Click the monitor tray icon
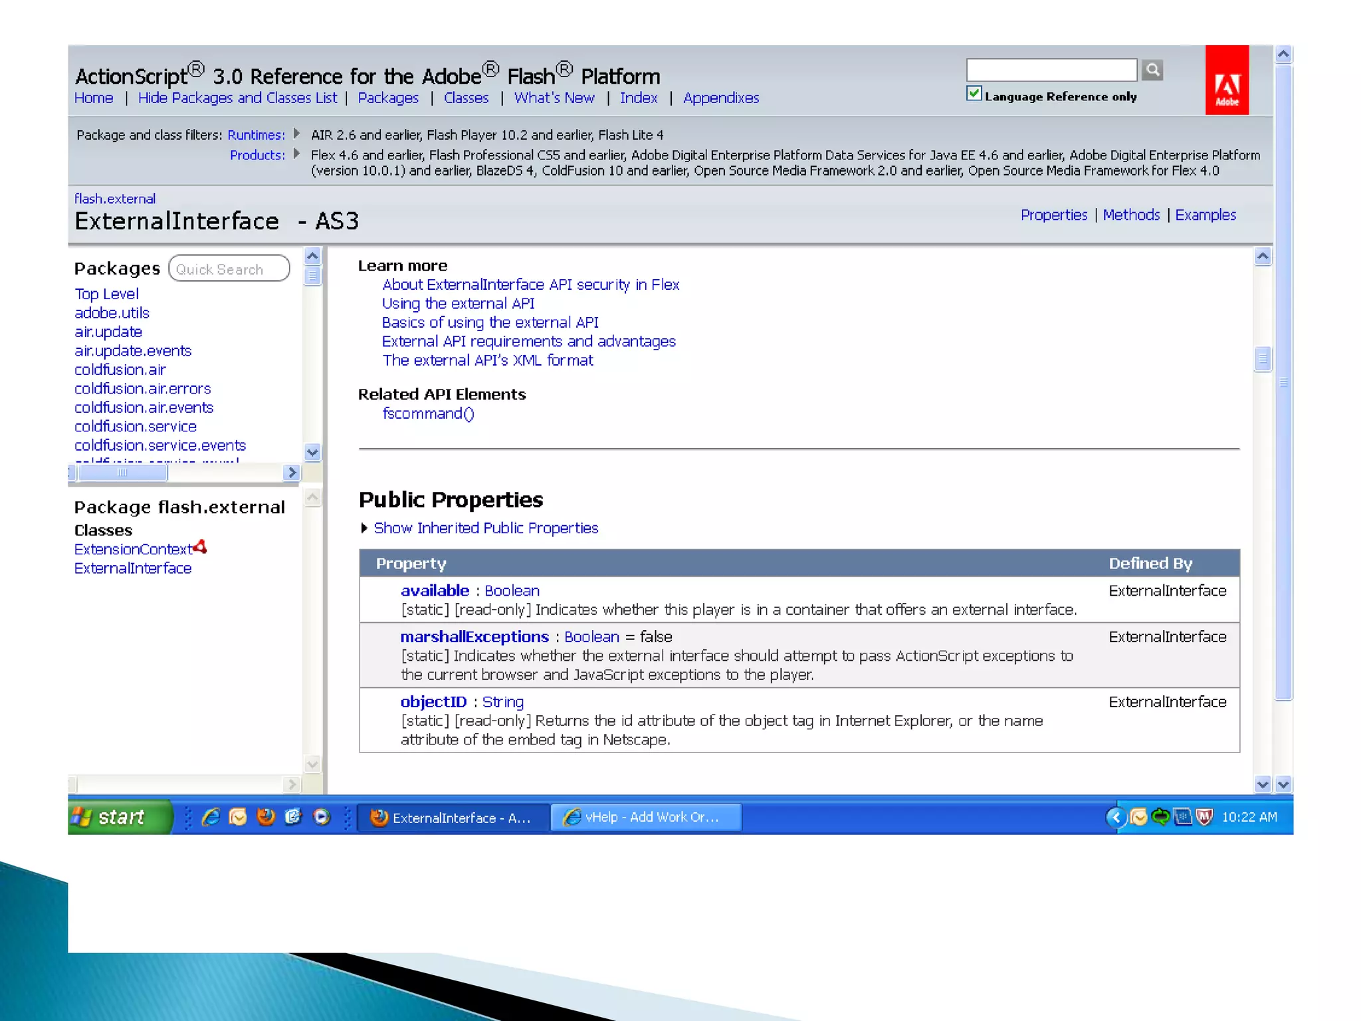Screen dimensions: 1361x1021 click(1183, 817)
